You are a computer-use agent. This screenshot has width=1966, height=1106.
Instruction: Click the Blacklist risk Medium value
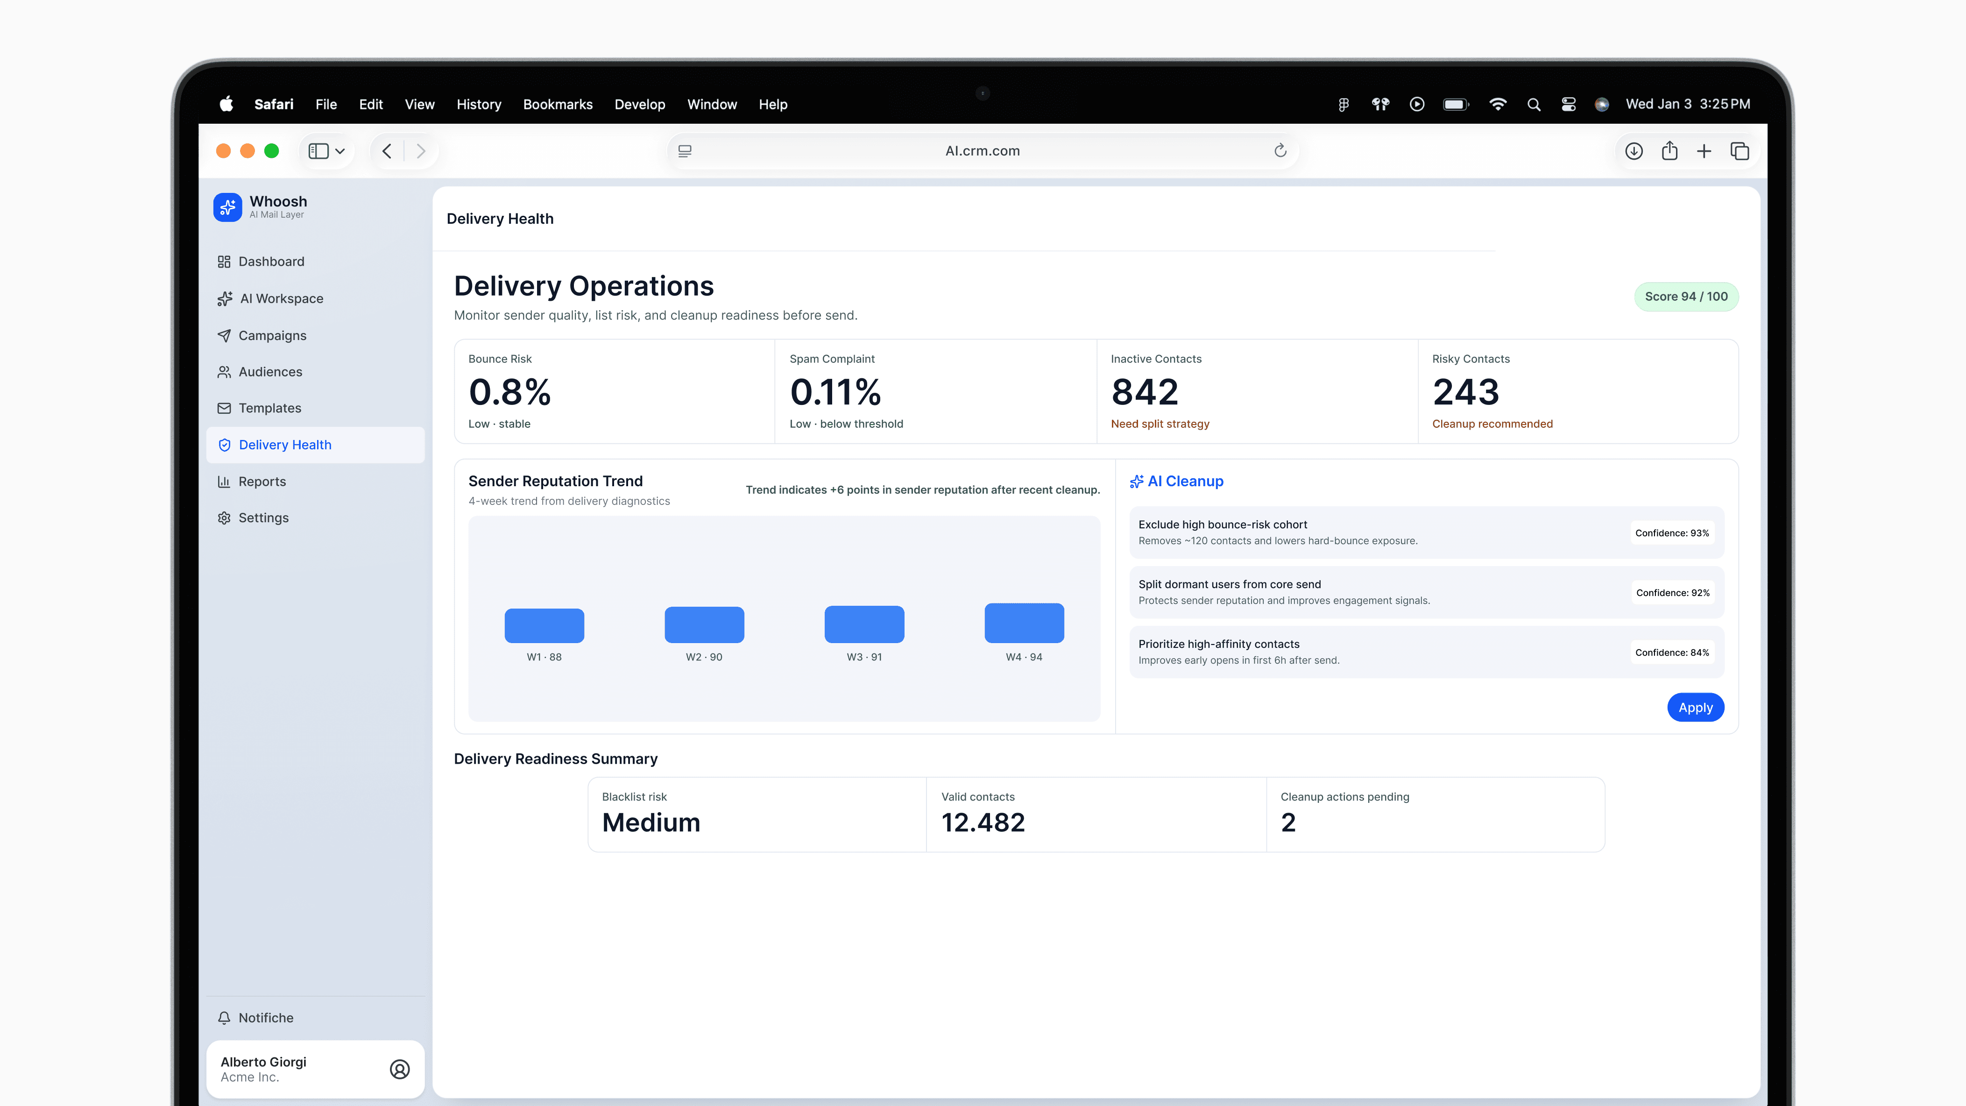[x=651, y=822]
